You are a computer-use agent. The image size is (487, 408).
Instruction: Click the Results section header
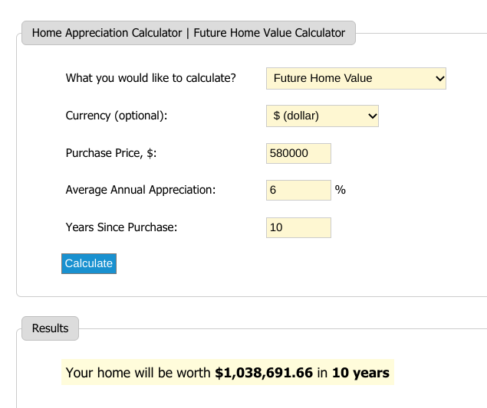coord(51,328)
